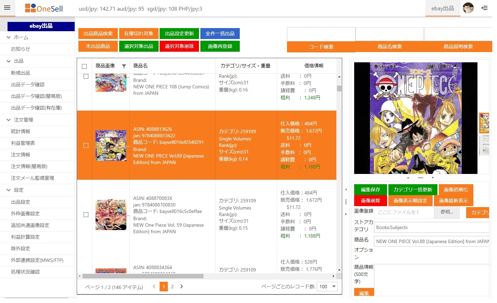
Task: Click the filter icon in 商品画像 column
Action: pos(124,66)
